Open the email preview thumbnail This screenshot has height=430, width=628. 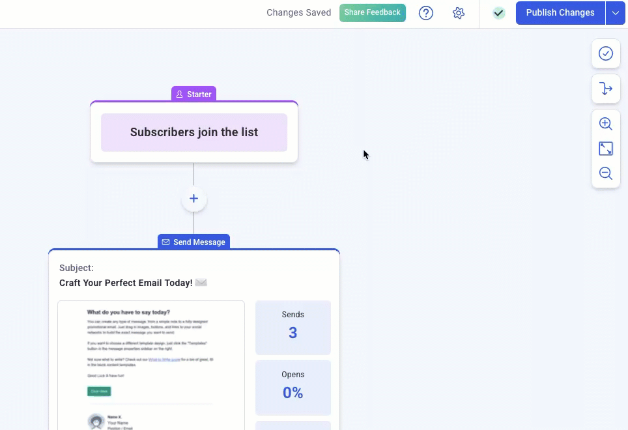tap(151, 365)
